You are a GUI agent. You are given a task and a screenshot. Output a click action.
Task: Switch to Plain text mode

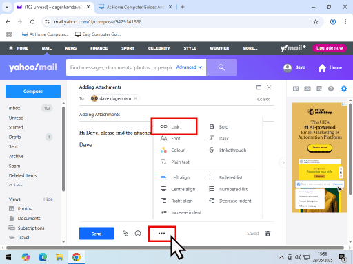point(175,162)
